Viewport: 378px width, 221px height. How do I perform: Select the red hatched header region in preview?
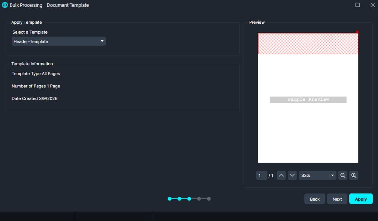(x=308, y=44)
